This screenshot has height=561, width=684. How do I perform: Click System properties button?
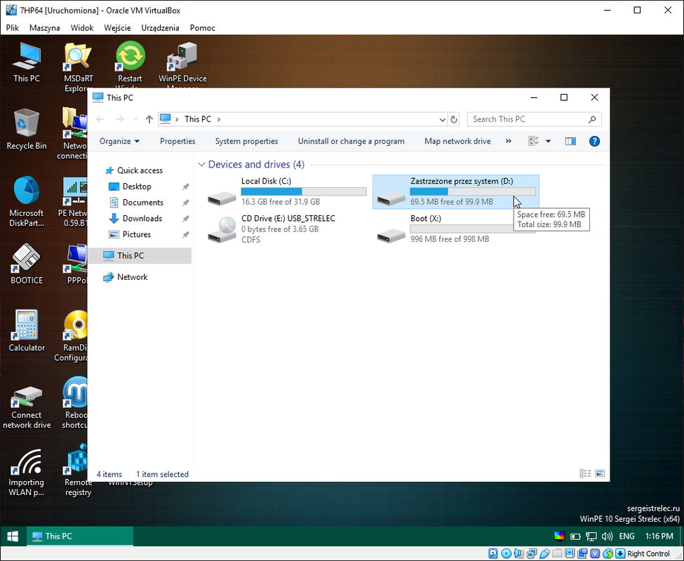[x=246, y=141]
